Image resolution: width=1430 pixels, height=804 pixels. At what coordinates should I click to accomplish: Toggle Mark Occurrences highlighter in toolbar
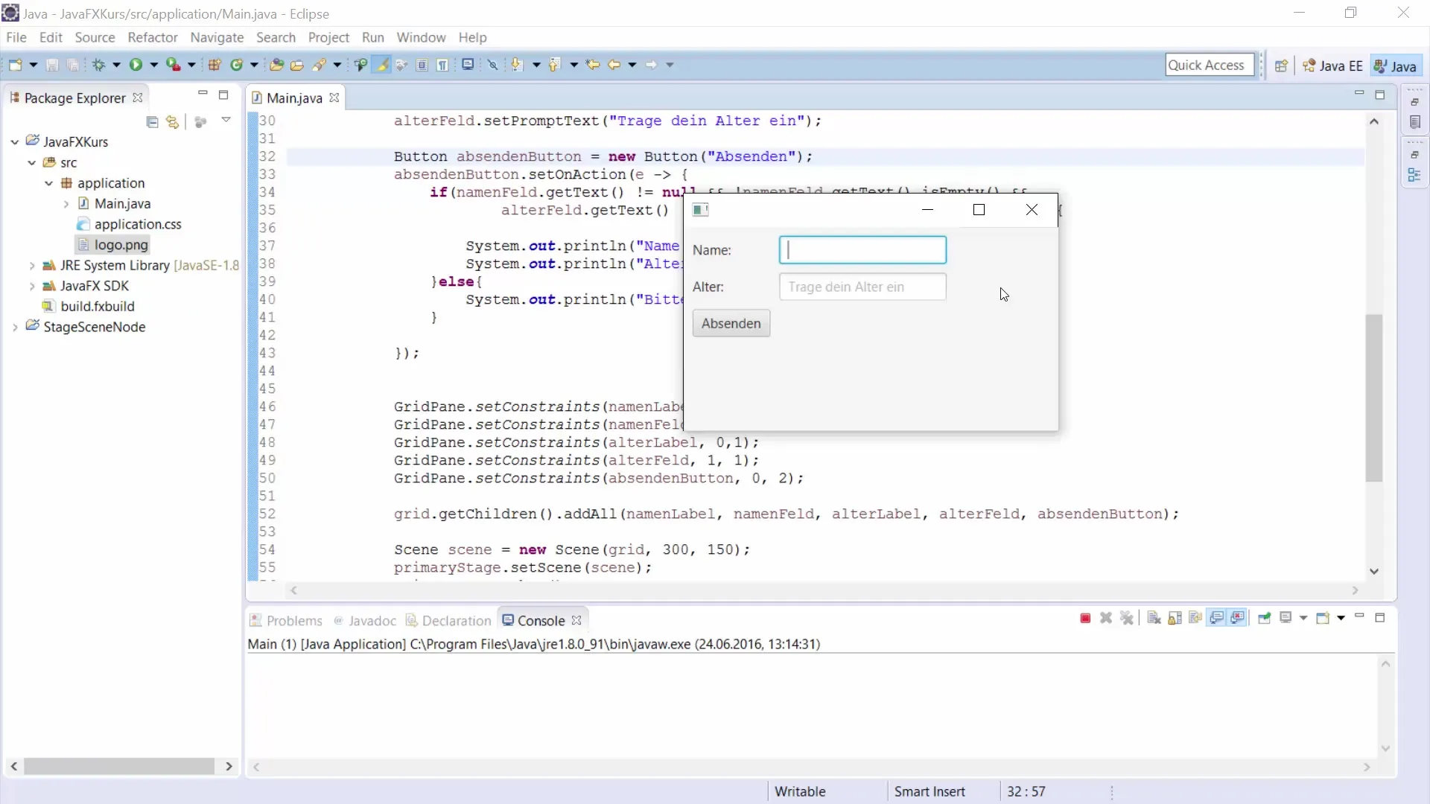point(382,65)
